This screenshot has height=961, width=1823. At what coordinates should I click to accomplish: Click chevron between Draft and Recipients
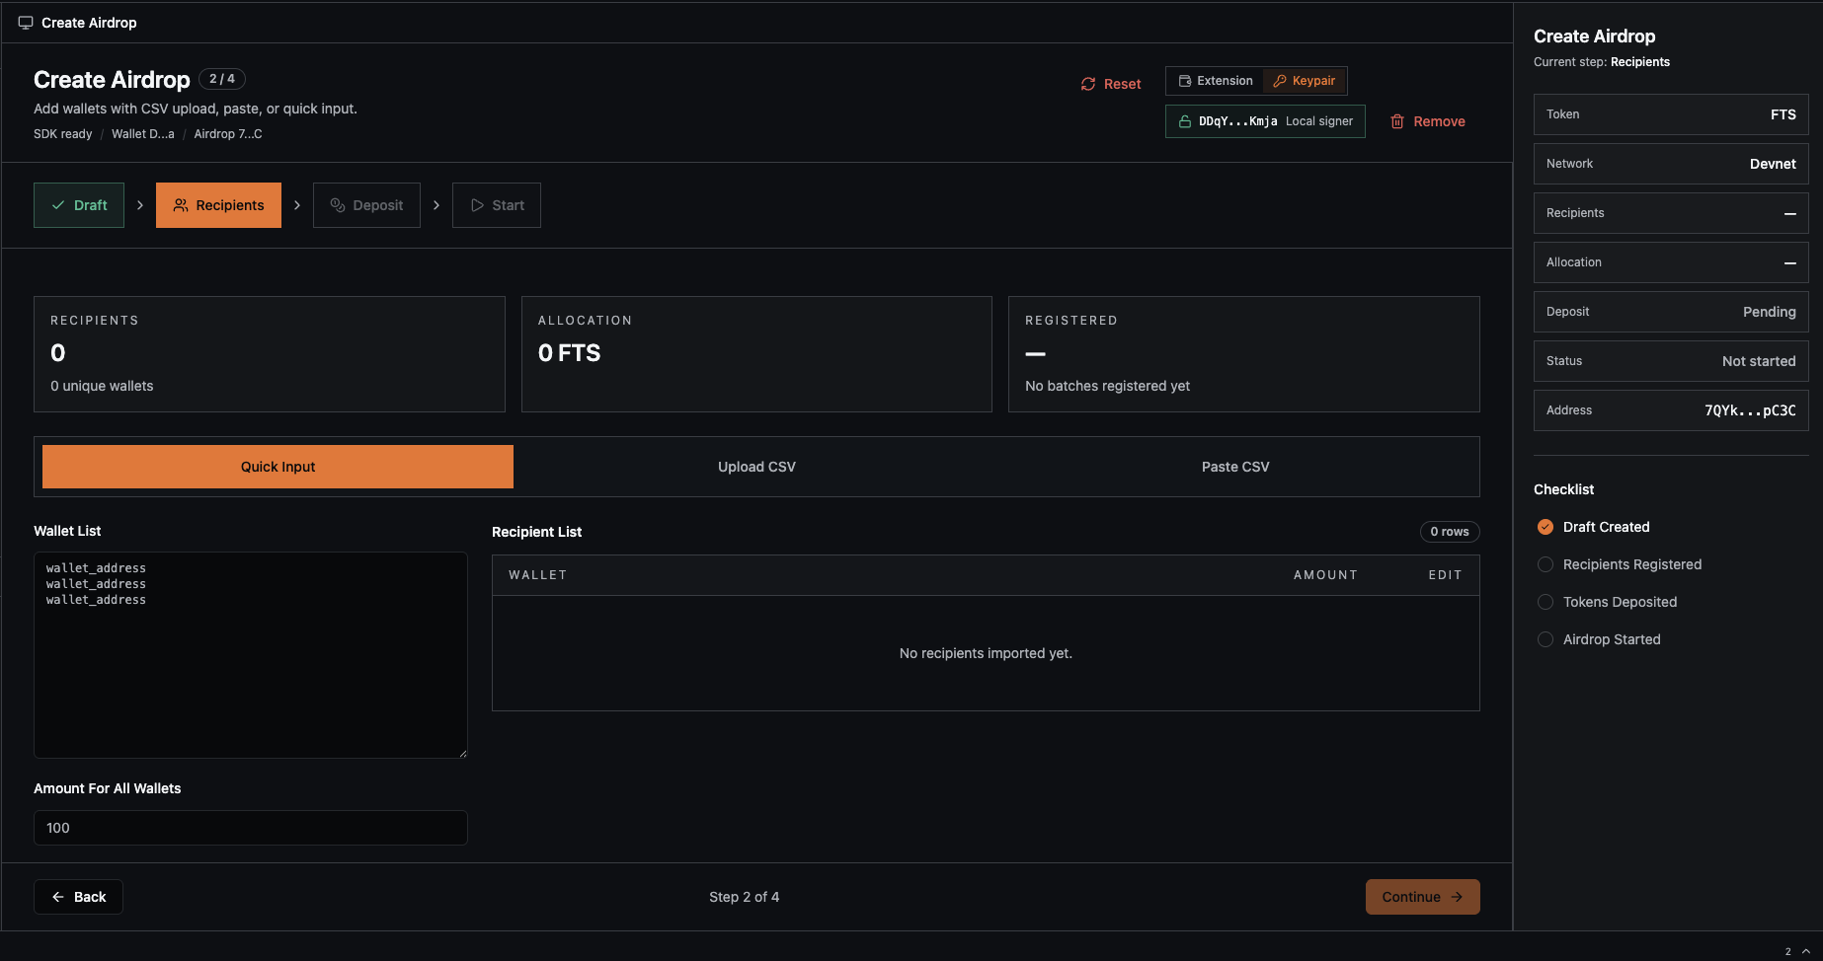pyautogui.click(x=140, y=205)
